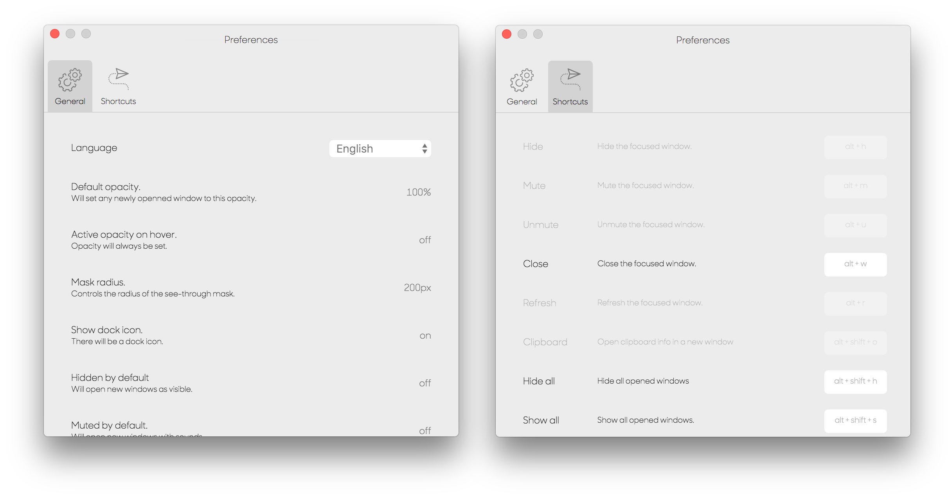The image size is (948, 499).
Task: Toggle the Hidden by default off value
Action: [425, 383]
